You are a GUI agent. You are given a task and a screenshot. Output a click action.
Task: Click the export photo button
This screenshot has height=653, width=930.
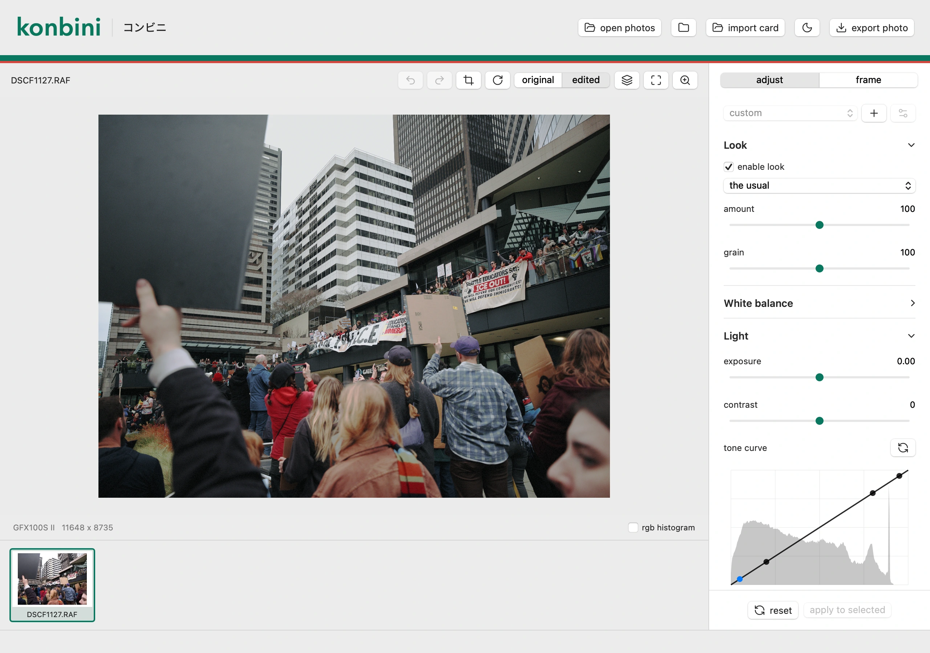click(x=872, y=28)
